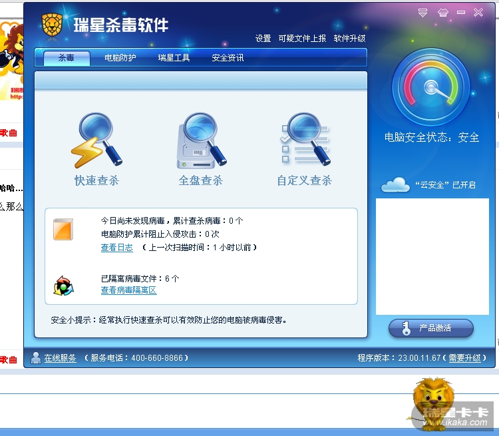Open the 查看日志 link

(117, 248)
